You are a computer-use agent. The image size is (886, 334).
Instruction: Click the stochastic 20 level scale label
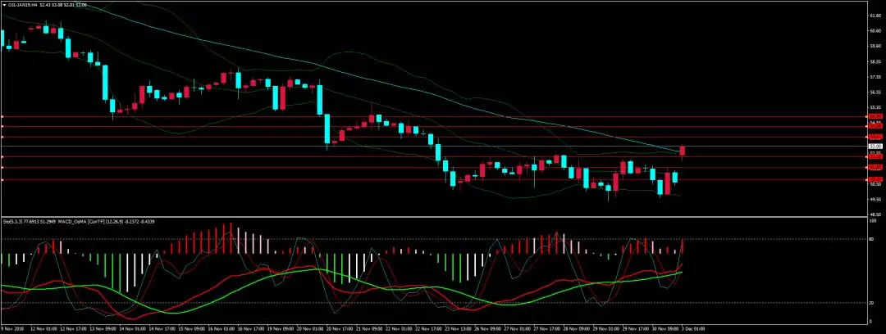tap(872, 303)
